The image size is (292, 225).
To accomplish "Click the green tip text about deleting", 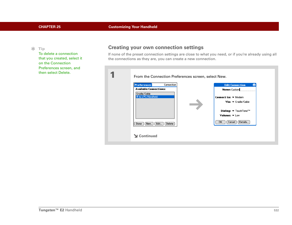I will click(x=60, y=63).
